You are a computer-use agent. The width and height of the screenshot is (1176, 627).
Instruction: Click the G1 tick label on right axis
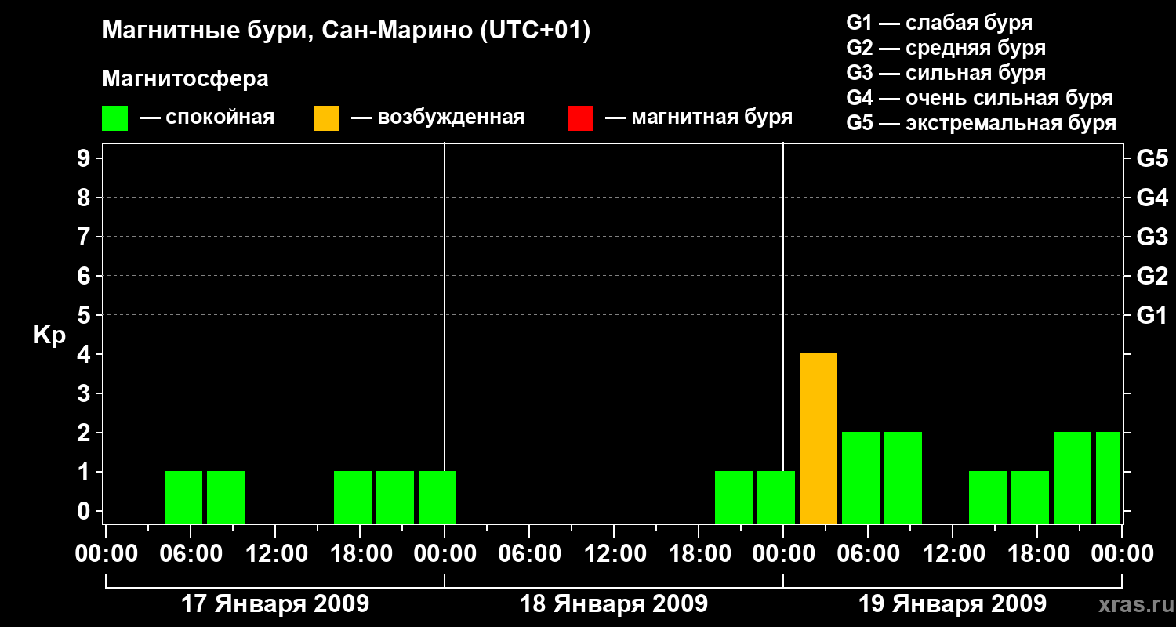click(x=1152, y=315)
